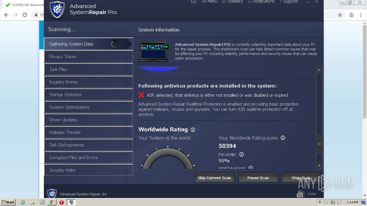Show hidden tray icons arrow
The height and width of the screenshot is (206, 367).
click(320, 202)
